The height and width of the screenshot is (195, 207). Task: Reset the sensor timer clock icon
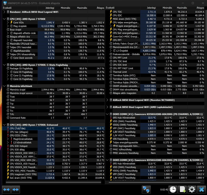pos(173,190)
